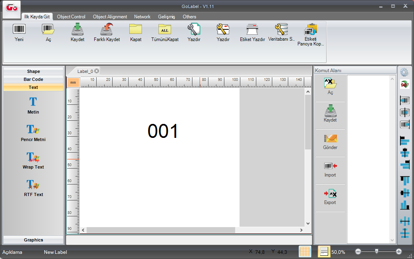Expand the Shape section
This screenshot has height=259, width=414.
34,71
